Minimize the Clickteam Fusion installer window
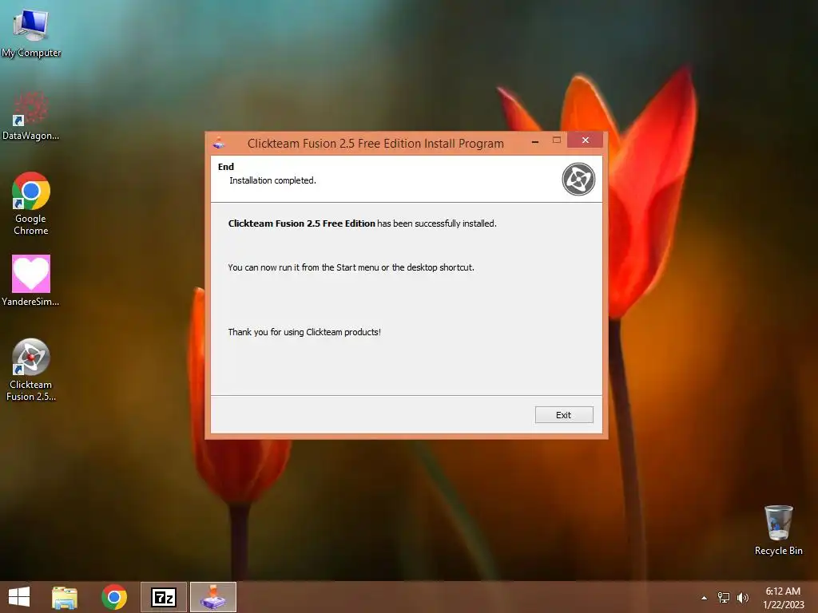The width and height of the screenshot is (818, 613). click(535, 140)
